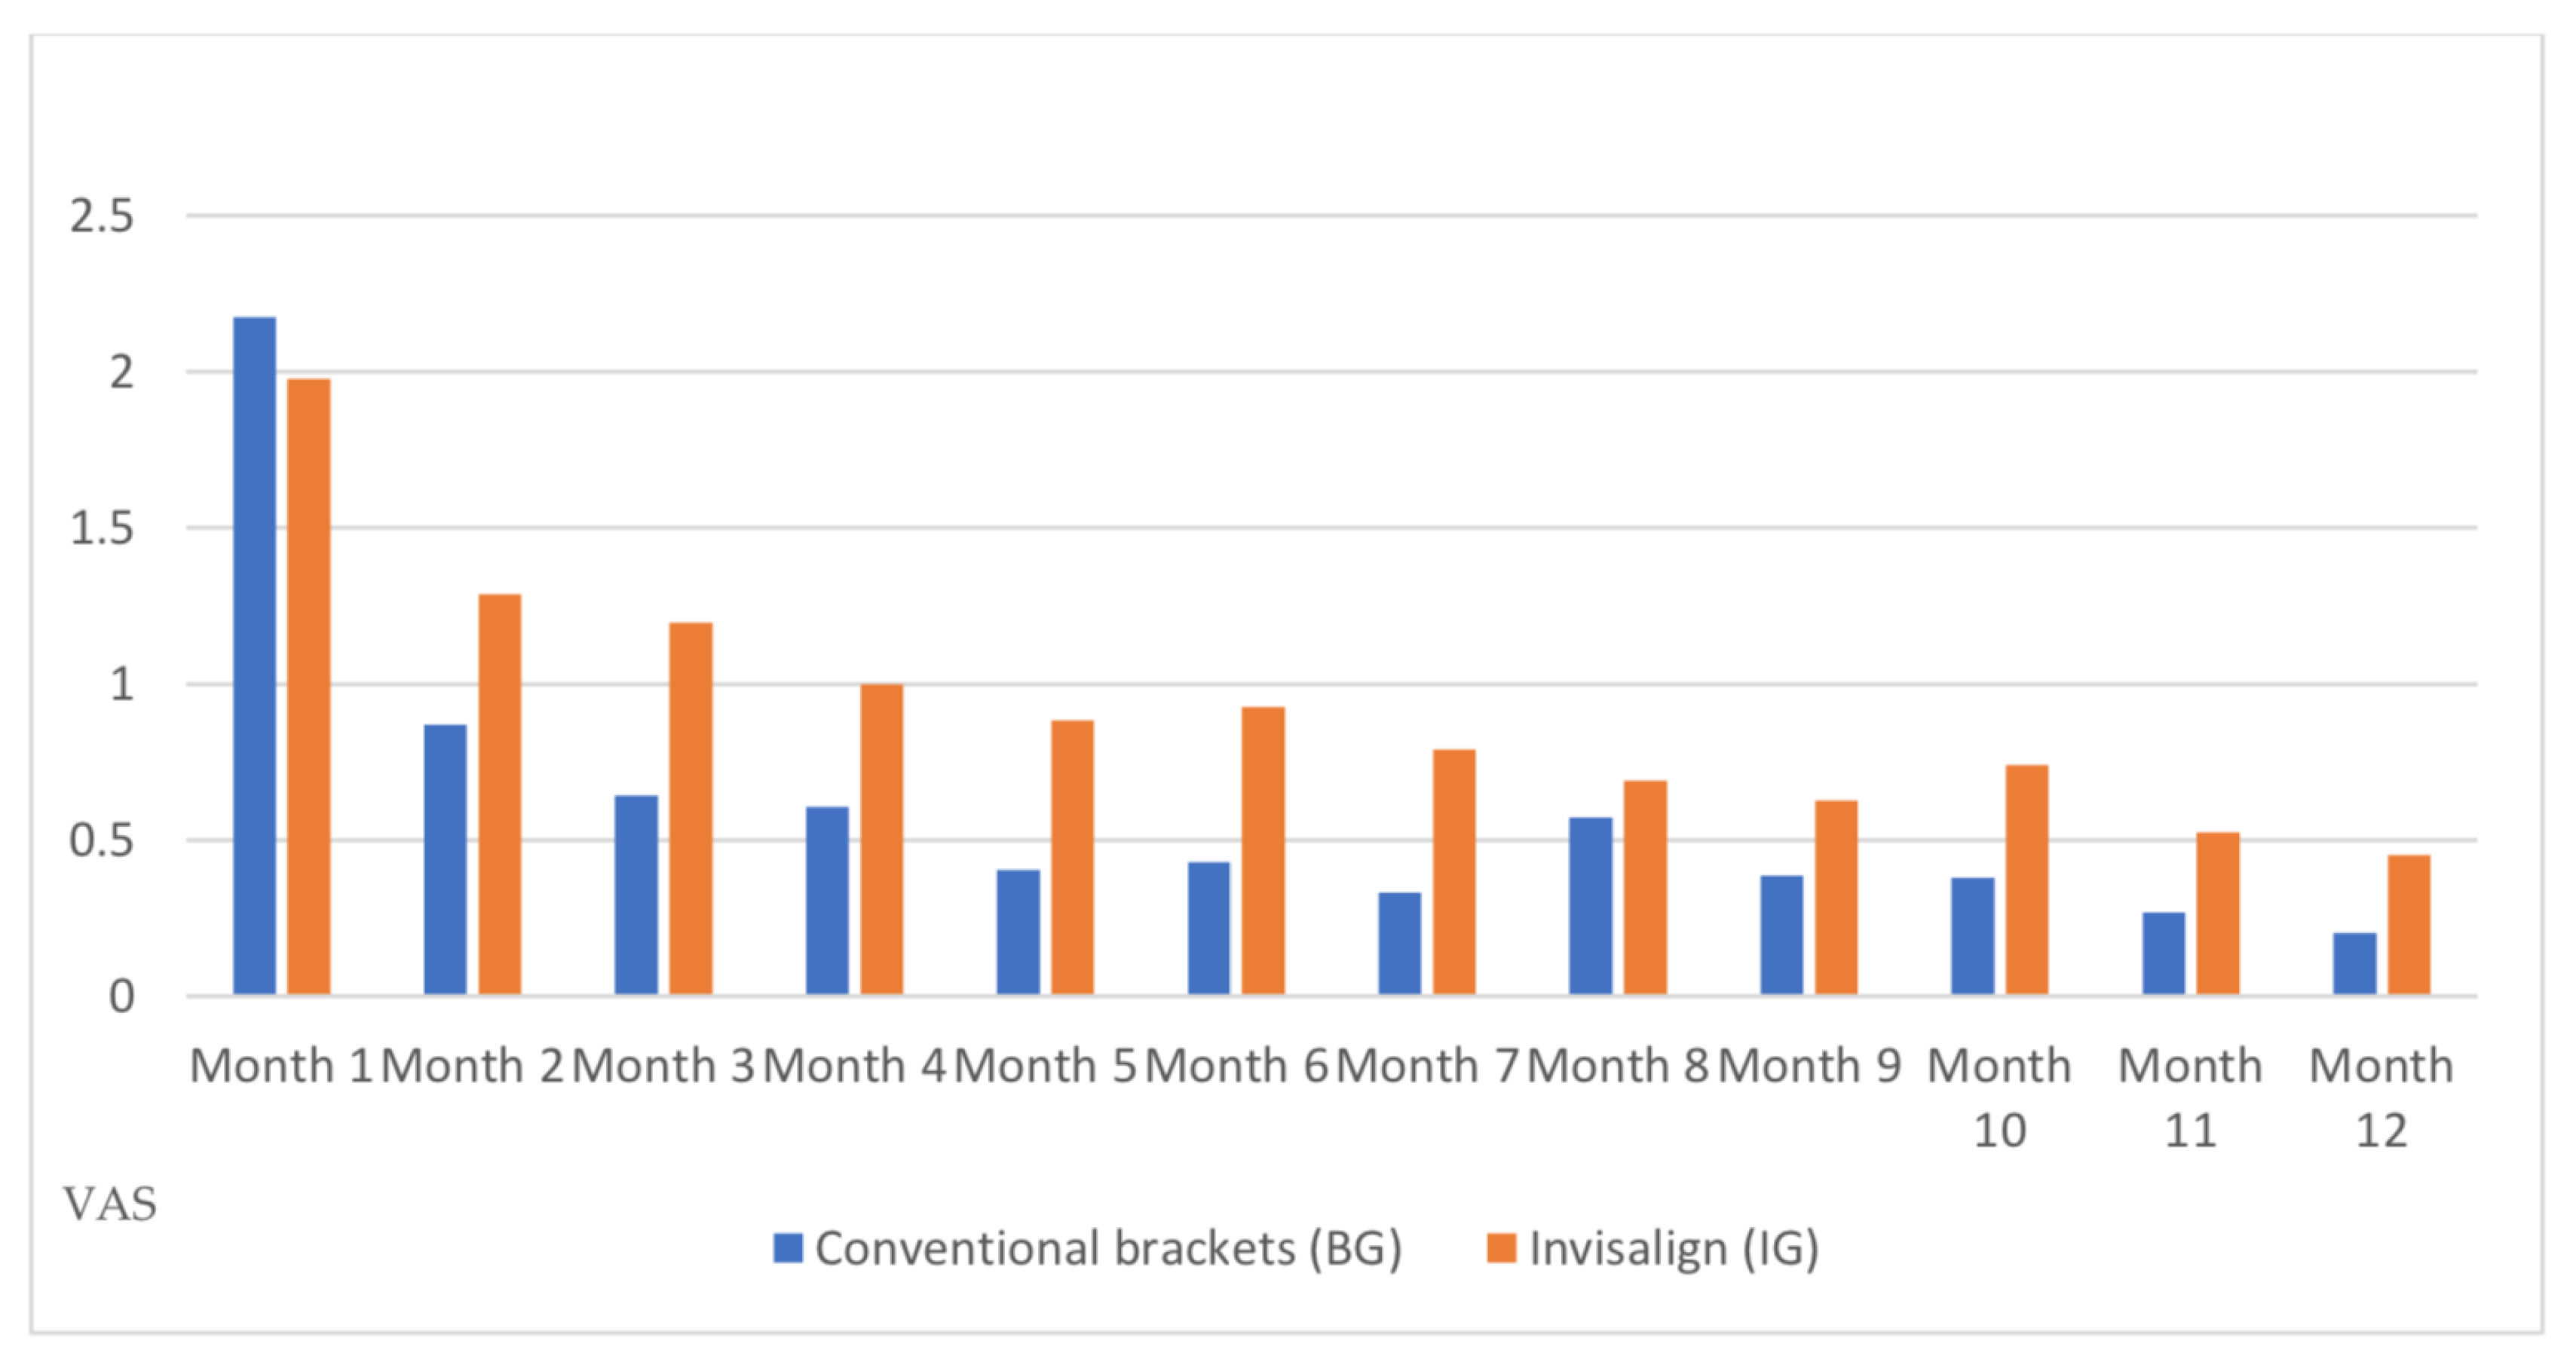Select the orange Month 6 bar
Viewport: 2576px width, 1371px height.
point(1263,850)
